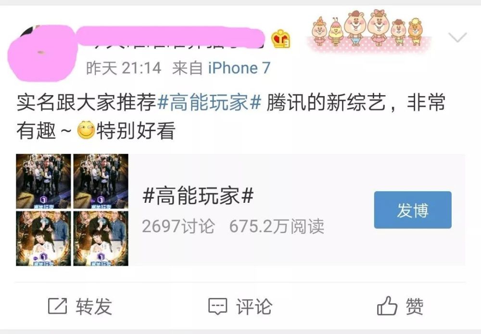Click the comment speech bubble icon
This screenshot has height=334, width=481.
(x=217, y=306)
